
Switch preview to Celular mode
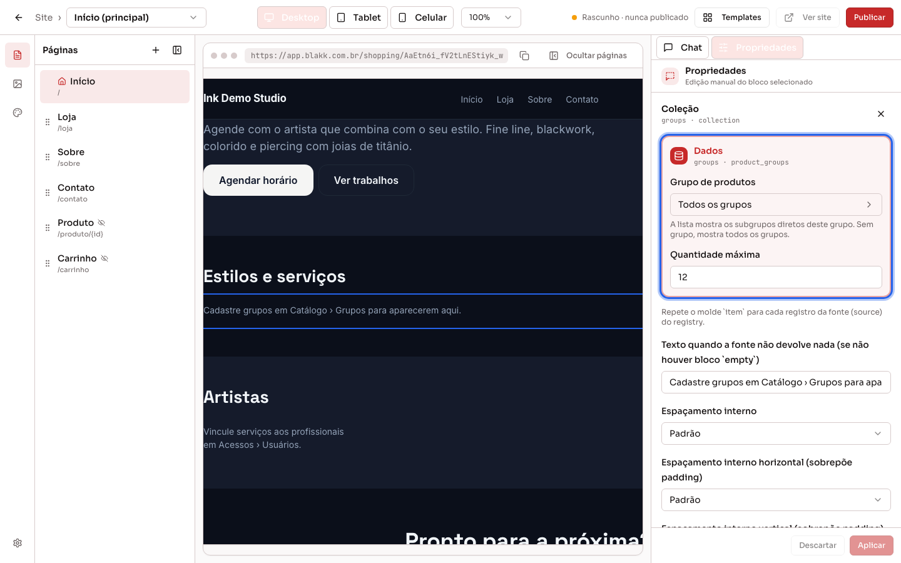[x=422, y=18]
